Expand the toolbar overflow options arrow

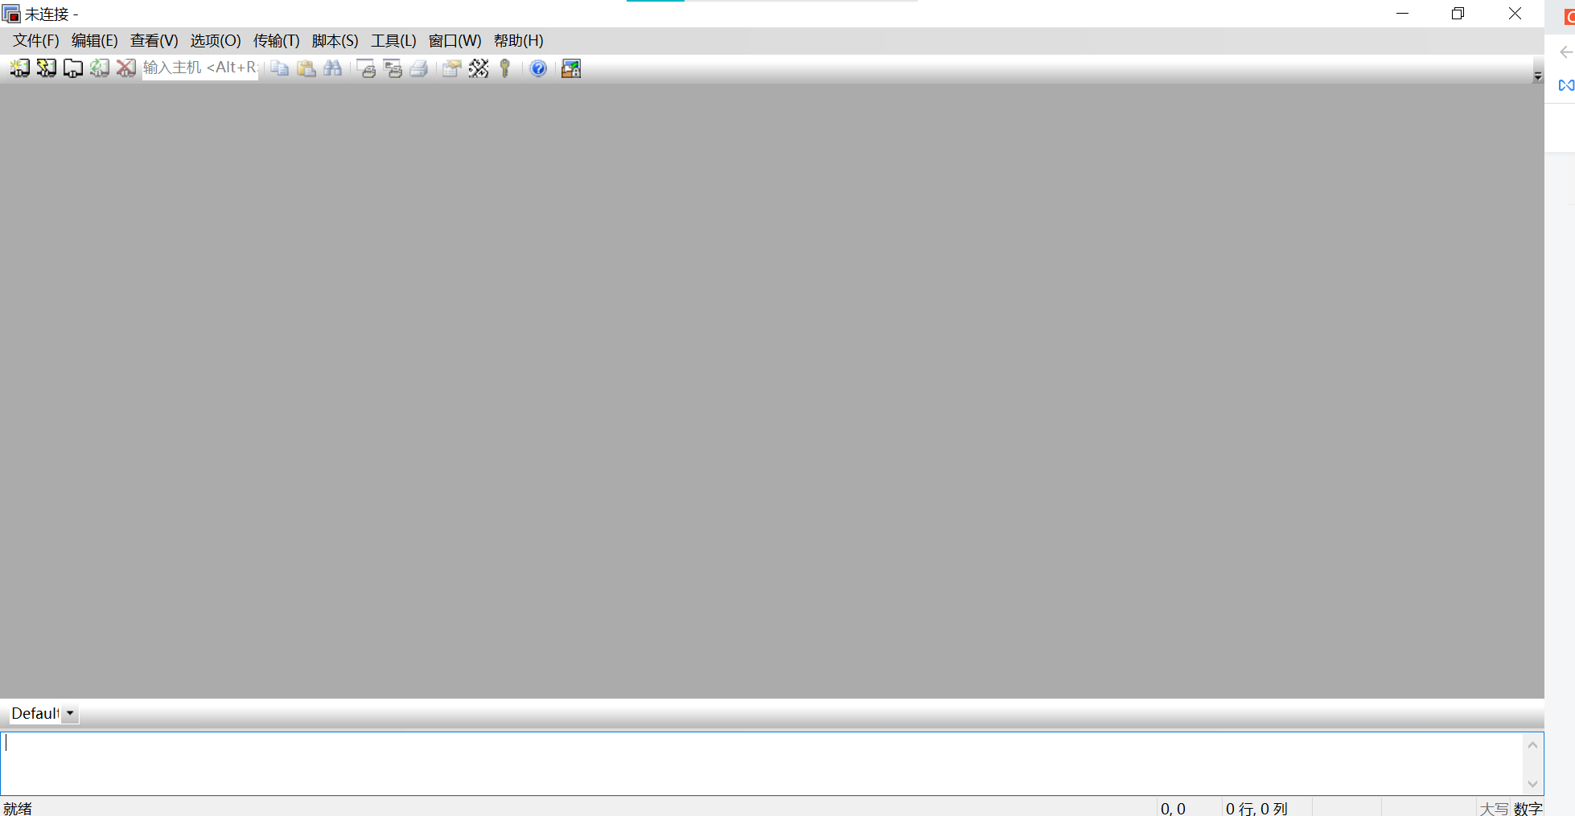[x=1537, y=76]
